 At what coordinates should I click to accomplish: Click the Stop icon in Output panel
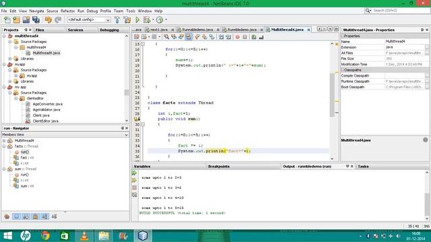click(x=134, y=188)
